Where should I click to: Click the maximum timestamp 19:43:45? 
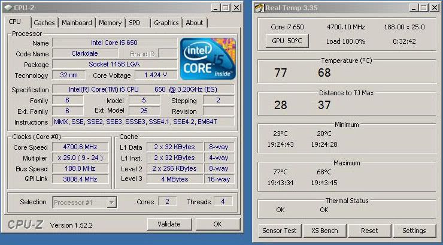324,183
